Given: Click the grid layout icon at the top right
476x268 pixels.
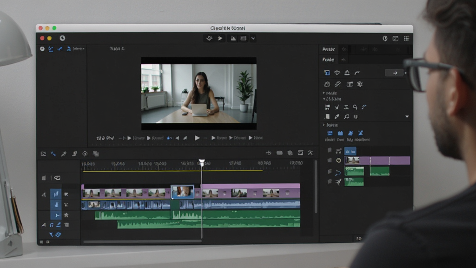Looking at the screenshot, I should [406, 39].
